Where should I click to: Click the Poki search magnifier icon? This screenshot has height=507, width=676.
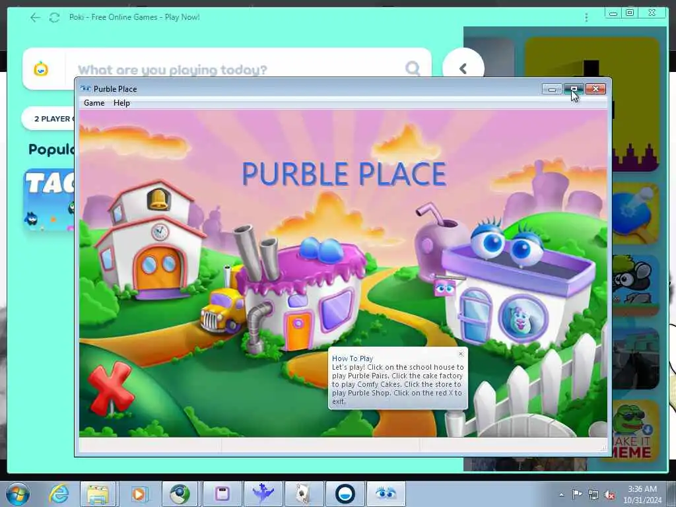click(x=413, y=68)
